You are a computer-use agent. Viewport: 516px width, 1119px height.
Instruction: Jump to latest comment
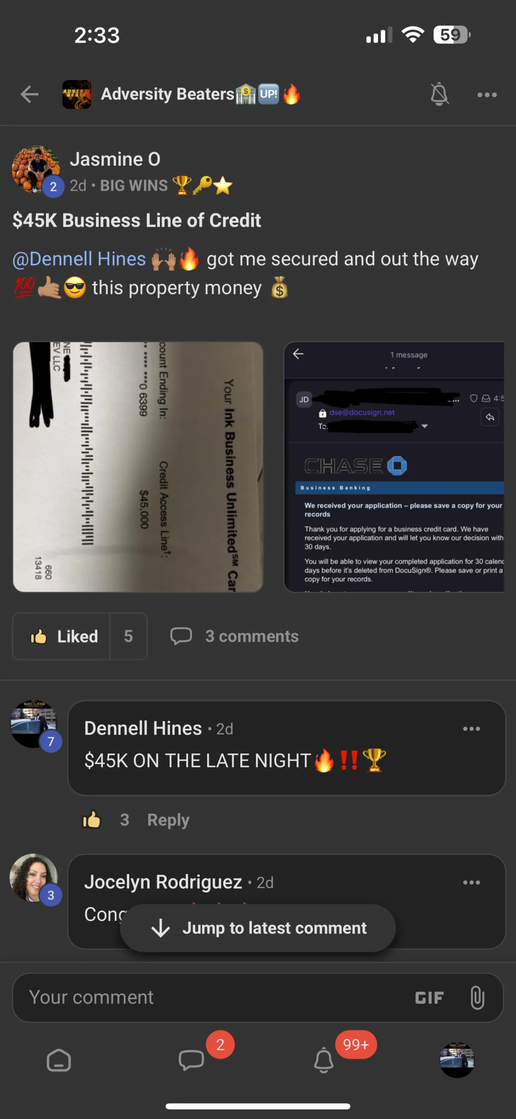(x=258, y=928)
